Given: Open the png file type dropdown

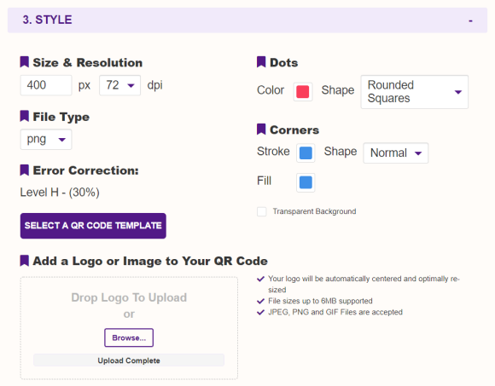Looking at the screenshot, I should point(46,139).
